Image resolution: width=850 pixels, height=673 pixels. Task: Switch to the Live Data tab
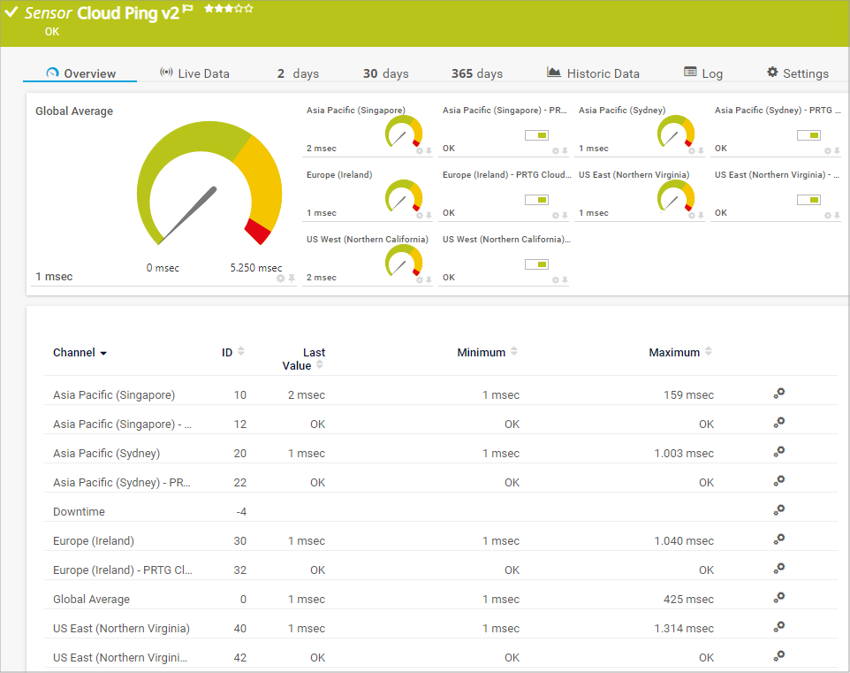(194, 73)
